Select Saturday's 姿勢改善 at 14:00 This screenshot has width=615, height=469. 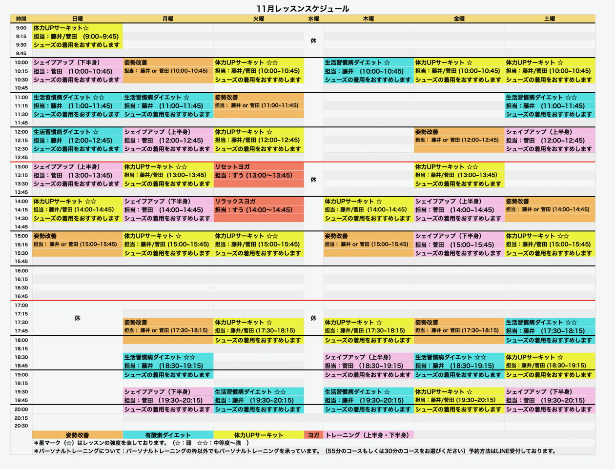point(550,201)
